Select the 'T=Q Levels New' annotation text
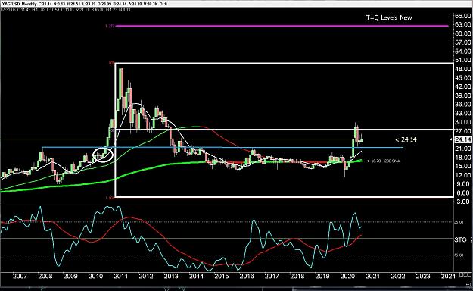The image size is (473, 291). pyautogui.click(x=389, y=17)
